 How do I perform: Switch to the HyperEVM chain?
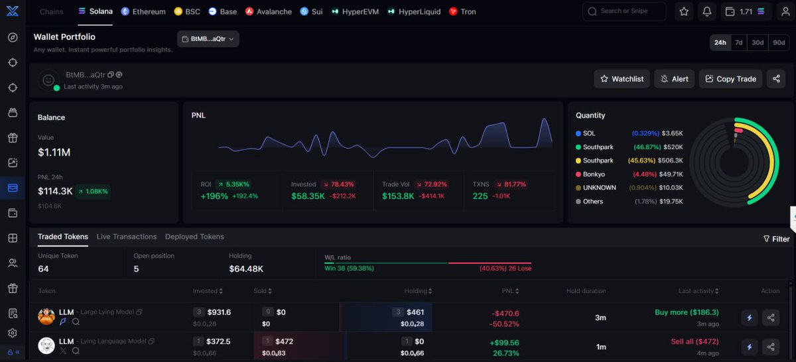355,11
